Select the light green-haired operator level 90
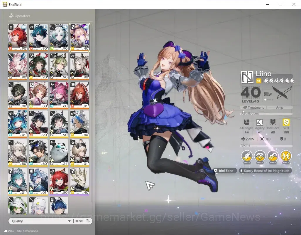Viewport: 301px width, 235px height. tap(59, 66)
